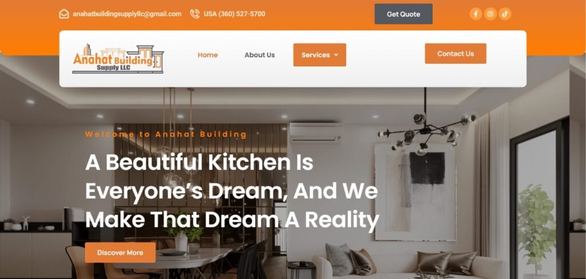Click the abstract wall painting in hero image
586x279 pixels.
point(415,192)
